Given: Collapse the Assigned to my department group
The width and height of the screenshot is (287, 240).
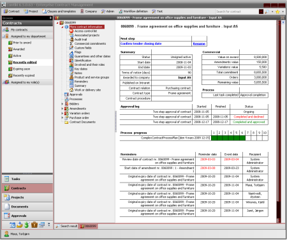Looking at the screenshot, I should coord(4,36).
